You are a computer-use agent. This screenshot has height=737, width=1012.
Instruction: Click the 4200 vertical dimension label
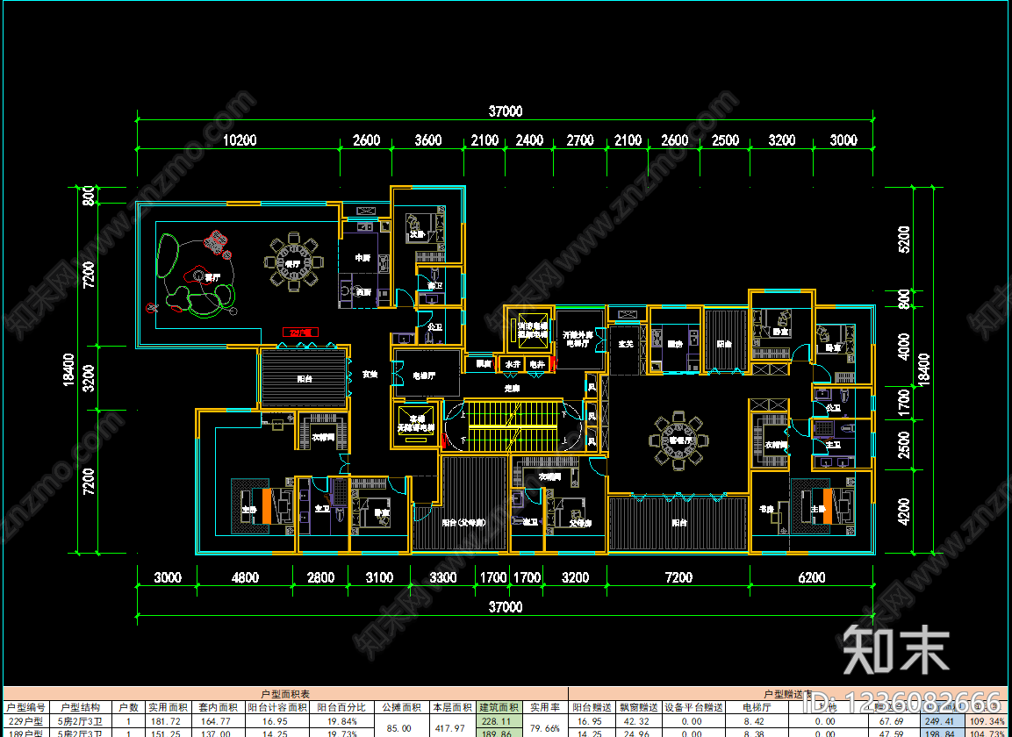(x=904, y=512)
